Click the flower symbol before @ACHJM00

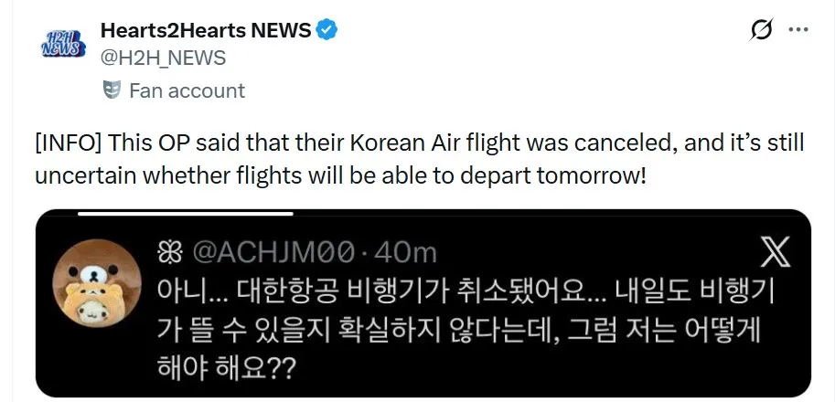click(x=170, y=252)
